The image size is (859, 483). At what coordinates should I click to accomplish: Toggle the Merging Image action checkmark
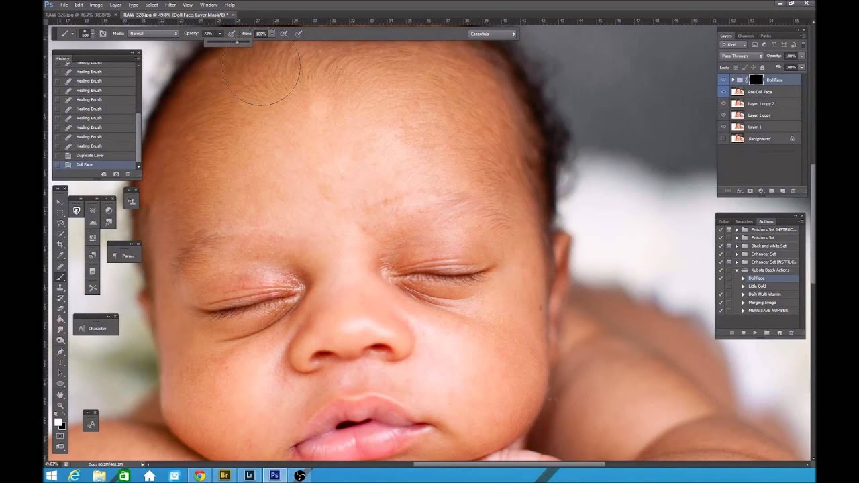[x=721, y=303]
